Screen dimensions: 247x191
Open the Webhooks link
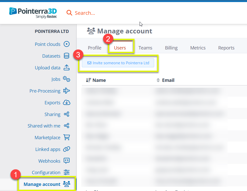[49, 161]
